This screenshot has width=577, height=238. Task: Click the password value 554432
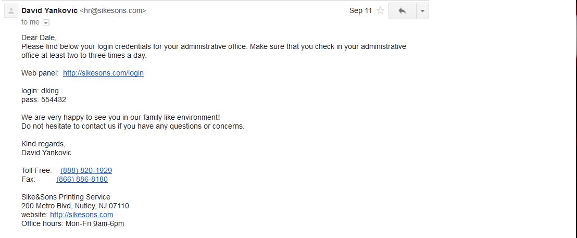pos(54,99)
